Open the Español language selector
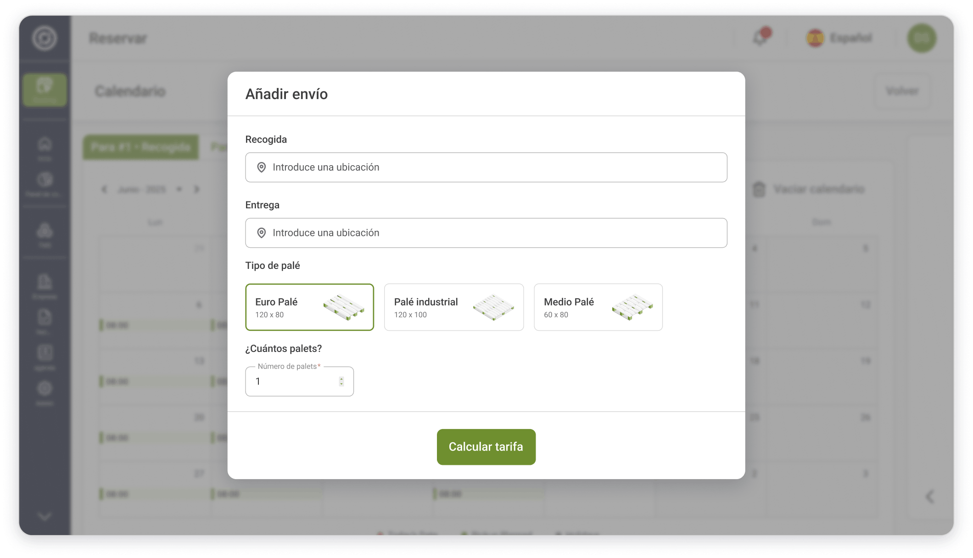 pyautogui.click(x=840, y=38)
